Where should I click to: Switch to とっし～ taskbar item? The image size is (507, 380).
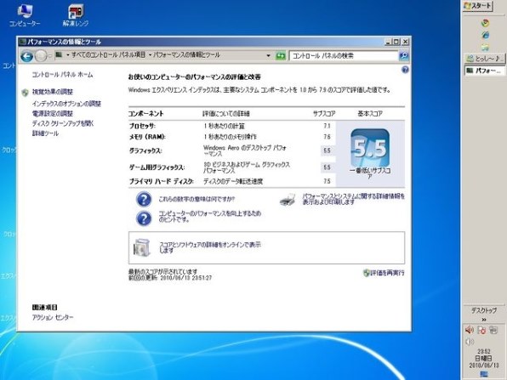(484, 59)
